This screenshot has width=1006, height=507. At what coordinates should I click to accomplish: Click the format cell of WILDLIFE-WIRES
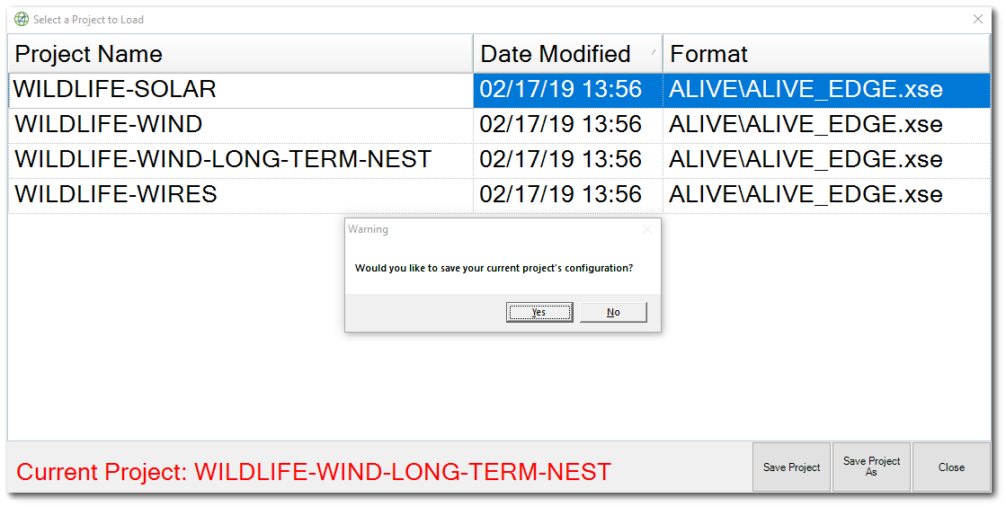(806, 194)
